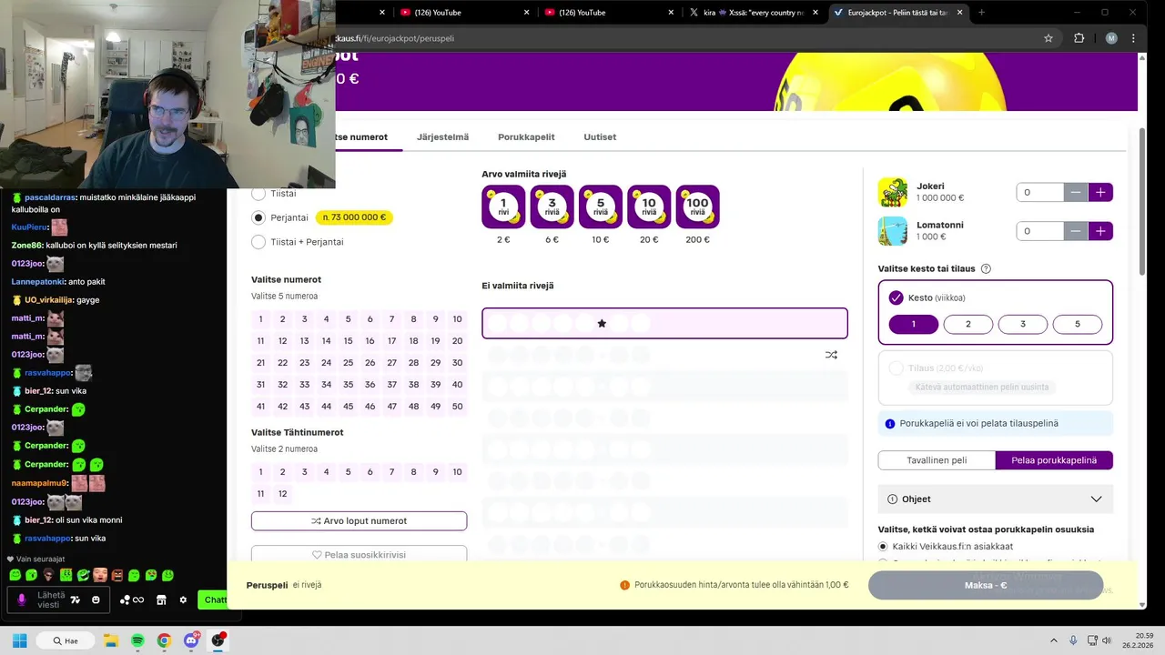This screenshot has height=655, width=1165.
Task: Select the empty lottery row with star
Action: pos(664,323)
